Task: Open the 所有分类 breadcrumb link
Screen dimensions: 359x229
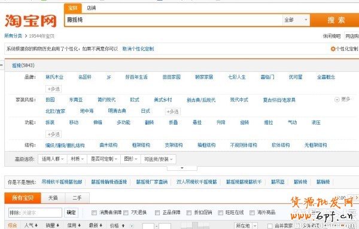Action: (13, 36)
